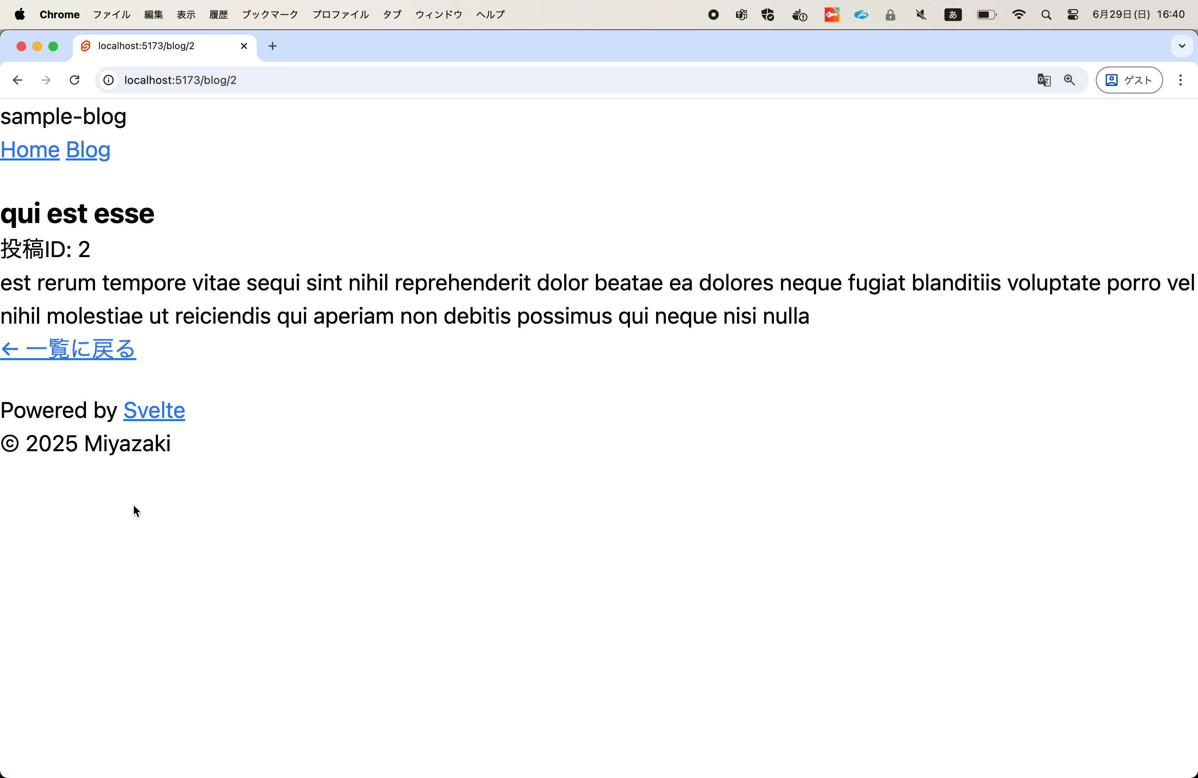Open the ファイル menu
Screen dimensions: 1198x778
pos(112,15)
